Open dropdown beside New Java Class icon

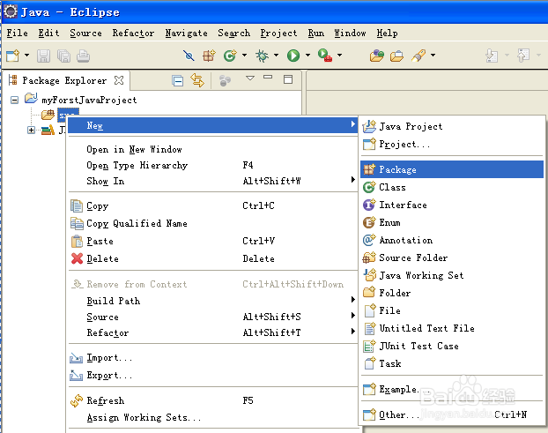244,55
